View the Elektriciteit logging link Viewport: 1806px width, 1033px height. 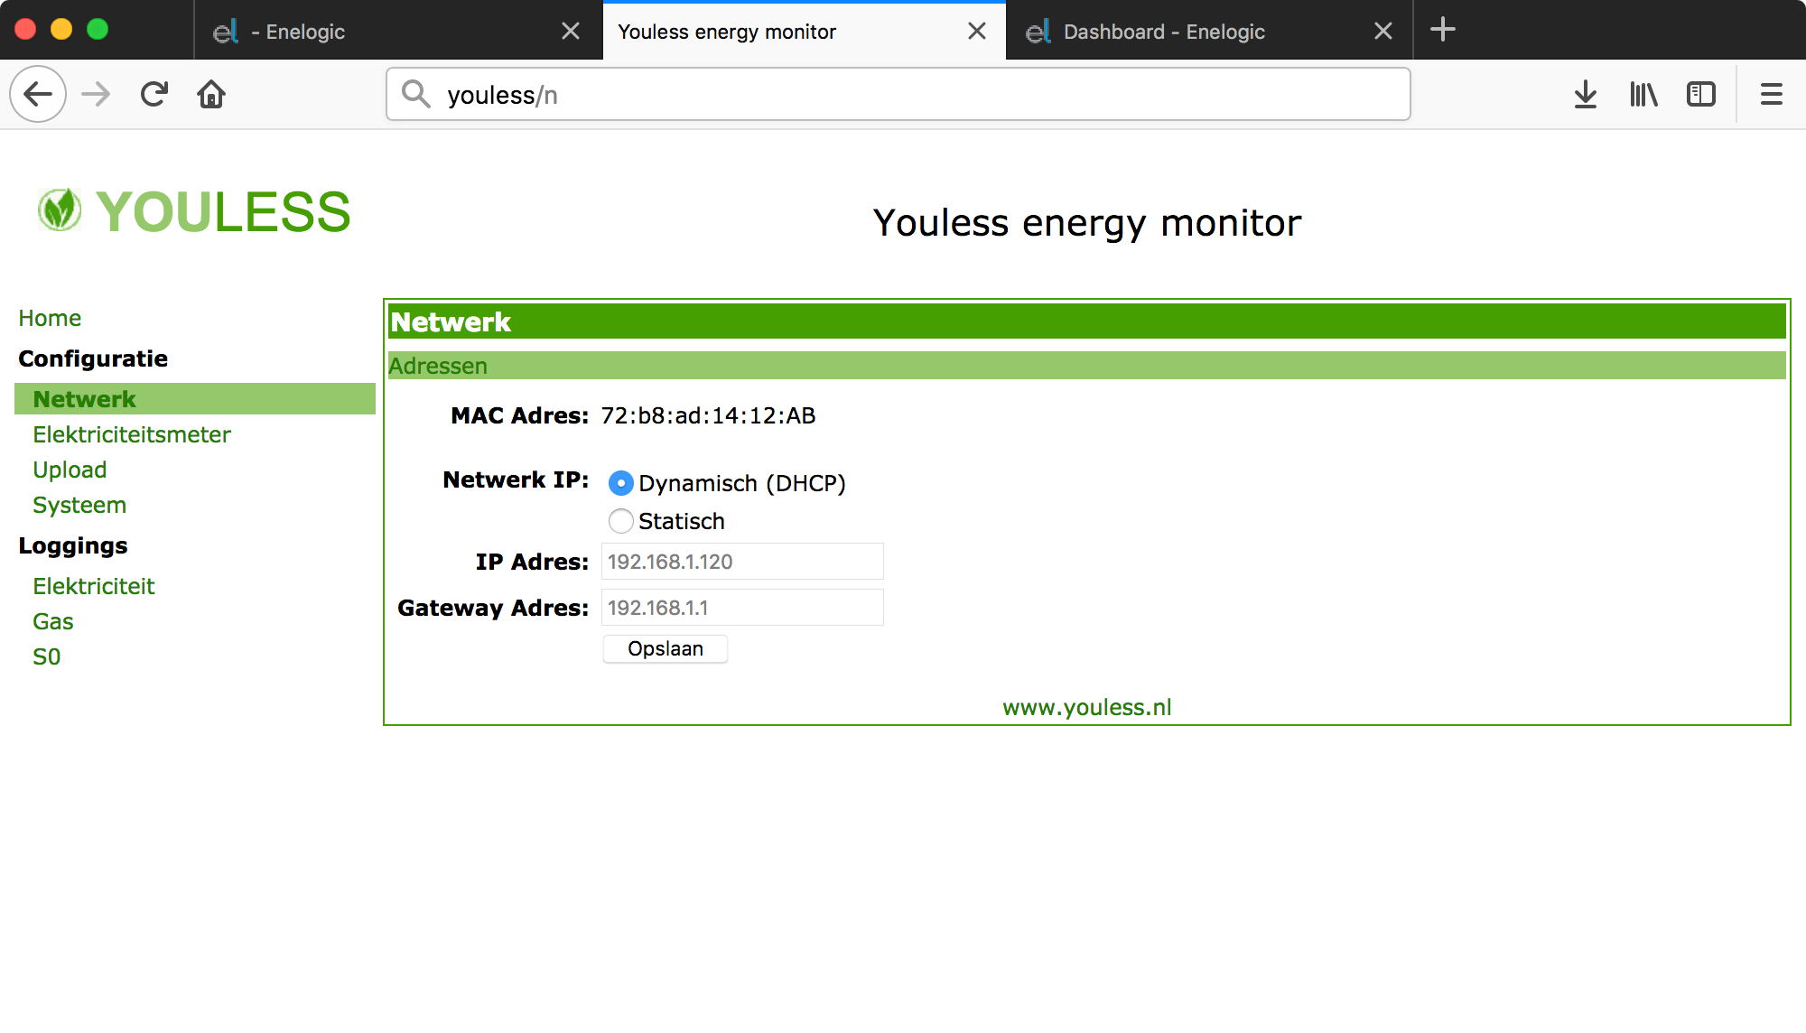tap(94, 586)
